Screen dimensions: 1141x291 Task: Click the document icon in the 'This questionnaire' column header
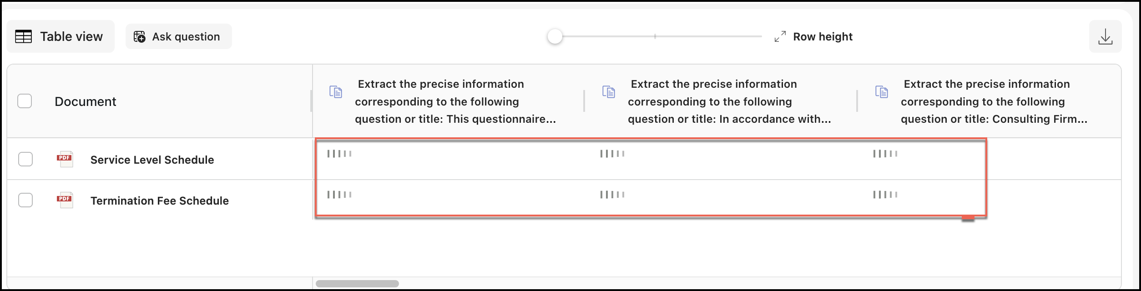coord(336,92)
